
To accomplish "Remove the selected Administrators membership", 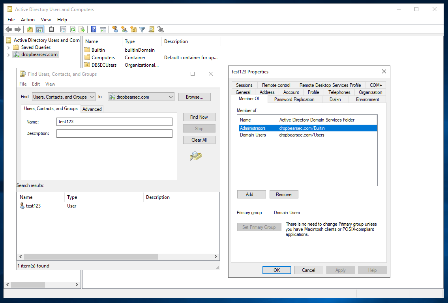I will (284, 195).
